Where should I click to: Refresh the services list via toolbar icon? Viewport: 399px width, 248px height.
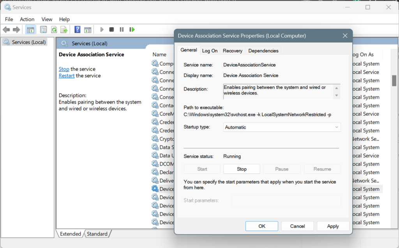click(54, 30)
